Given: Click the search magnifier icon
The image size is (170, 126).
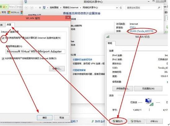Looking at the screenshot, I should pos(159,8).
